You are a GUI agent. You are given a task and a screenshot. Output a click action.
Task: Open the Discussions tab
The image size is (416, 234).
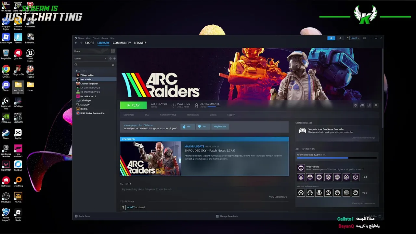coord(193,115)
